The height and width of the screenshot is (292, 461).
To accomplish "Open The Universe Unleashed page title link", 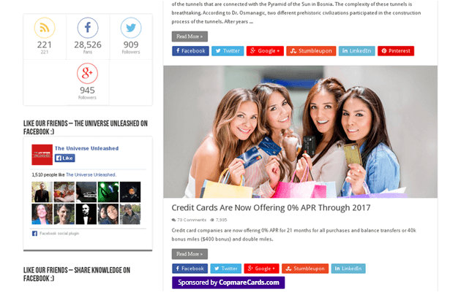I will (87, 148).
